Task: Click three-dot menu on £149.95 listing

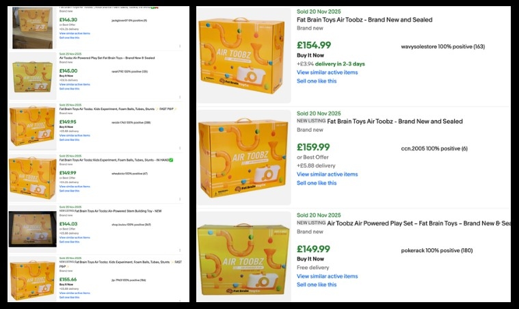Action: [180, 148]
